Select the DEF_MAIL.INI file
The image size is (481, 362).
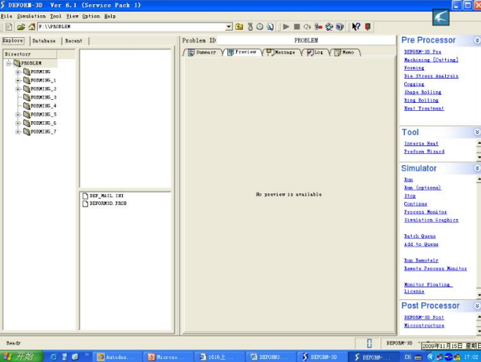click(103, 196)
